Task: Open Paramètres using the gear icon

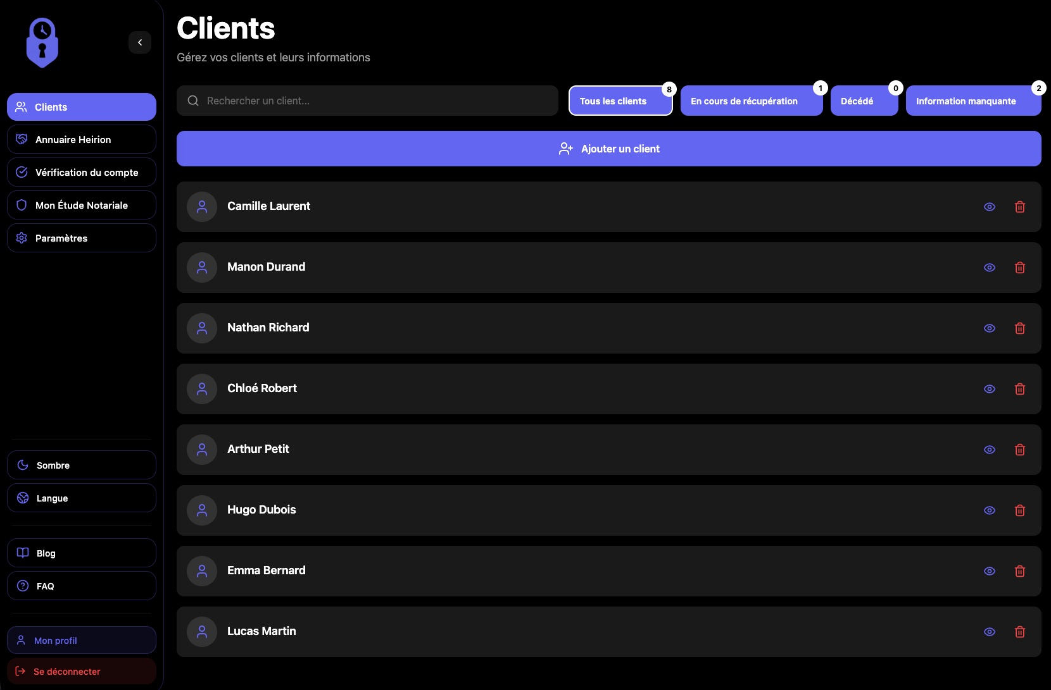Action: (x=22, y=238)
